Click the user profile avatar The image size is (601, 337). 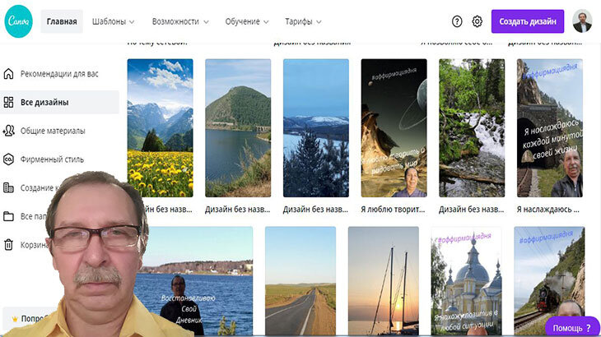[582, 21]
